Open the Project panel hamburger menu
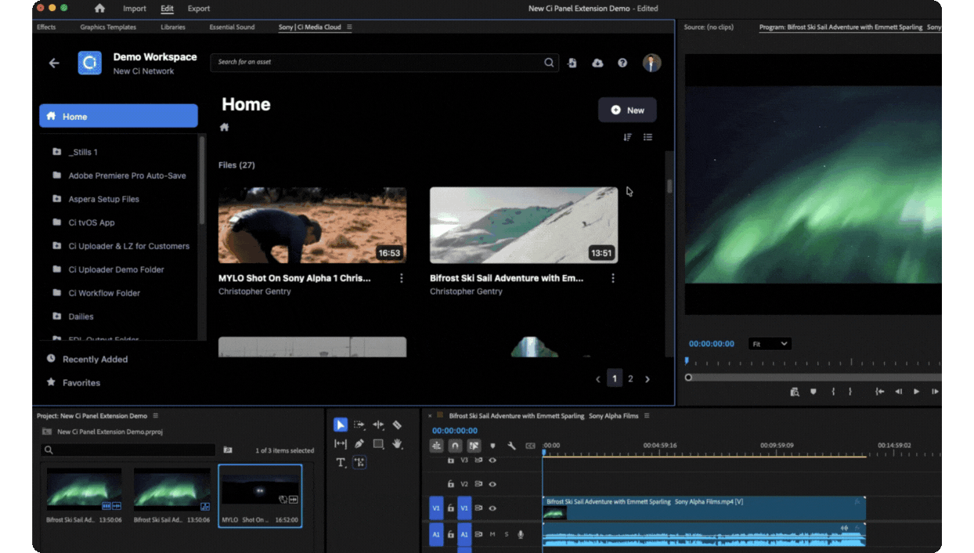The width and height of the screenshot is (974, 553). (x=156, y=416)
